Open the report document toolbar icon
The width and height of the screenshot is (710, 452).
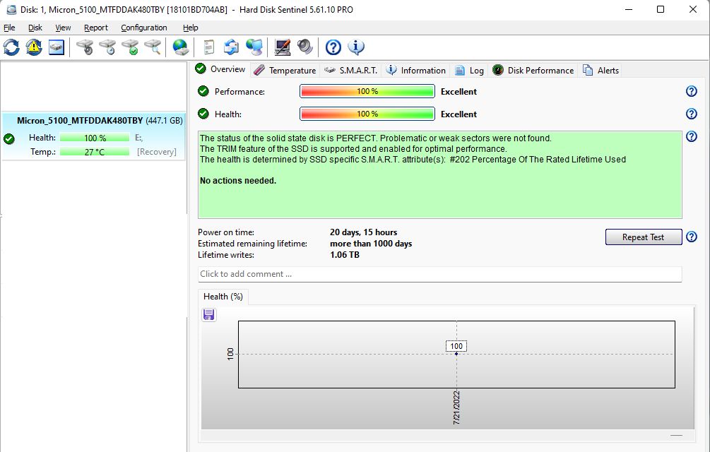(208, 47)
